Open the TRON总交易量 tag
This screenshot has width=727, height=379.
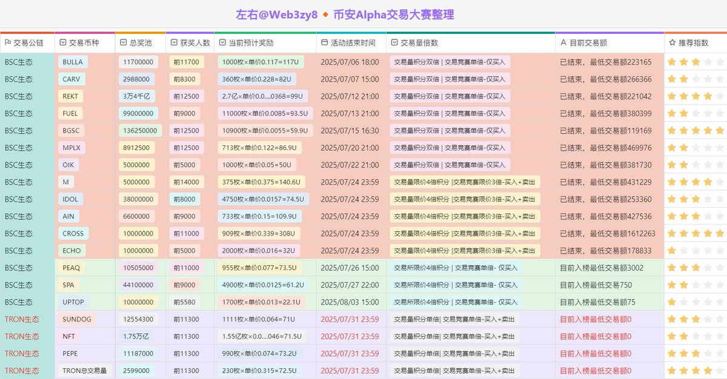pyautogui.click(x=85, y=371)
